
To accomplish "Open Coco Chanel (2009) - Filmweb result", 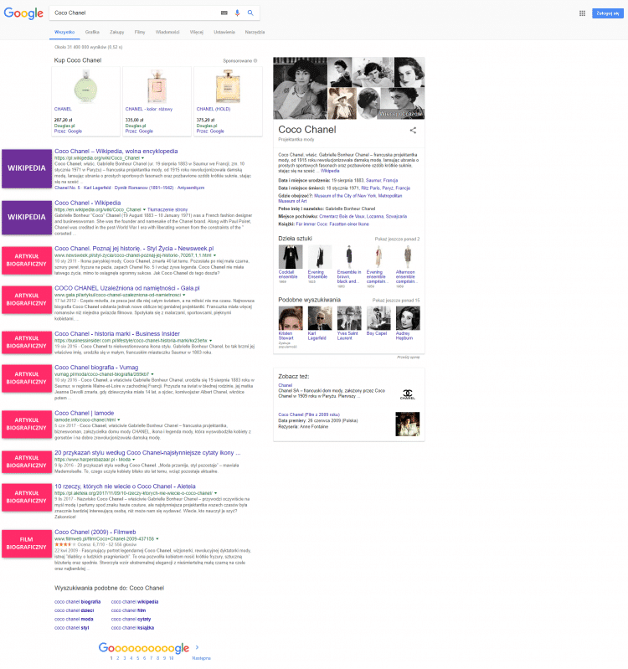I will pyautogui.click(x=95, y=532).
